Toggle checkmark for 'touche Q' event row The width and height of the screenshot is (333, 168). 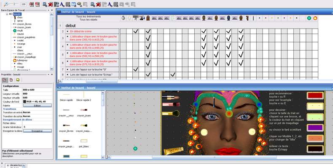[135, 69]
